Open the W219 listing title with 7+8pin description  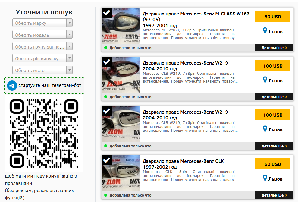click(185, 63)
